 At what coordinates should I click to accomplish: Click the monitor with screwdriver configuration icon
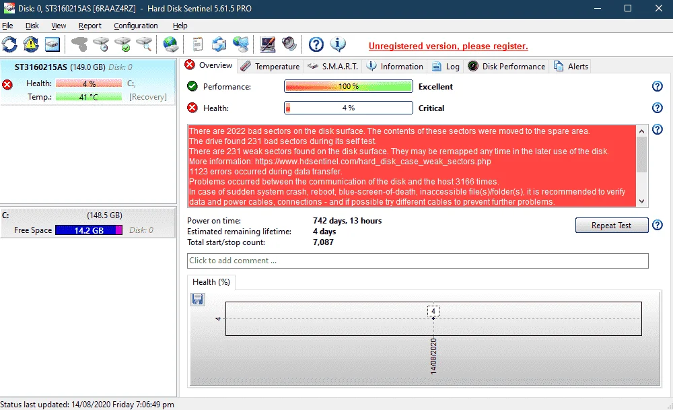tap(268, 44)
